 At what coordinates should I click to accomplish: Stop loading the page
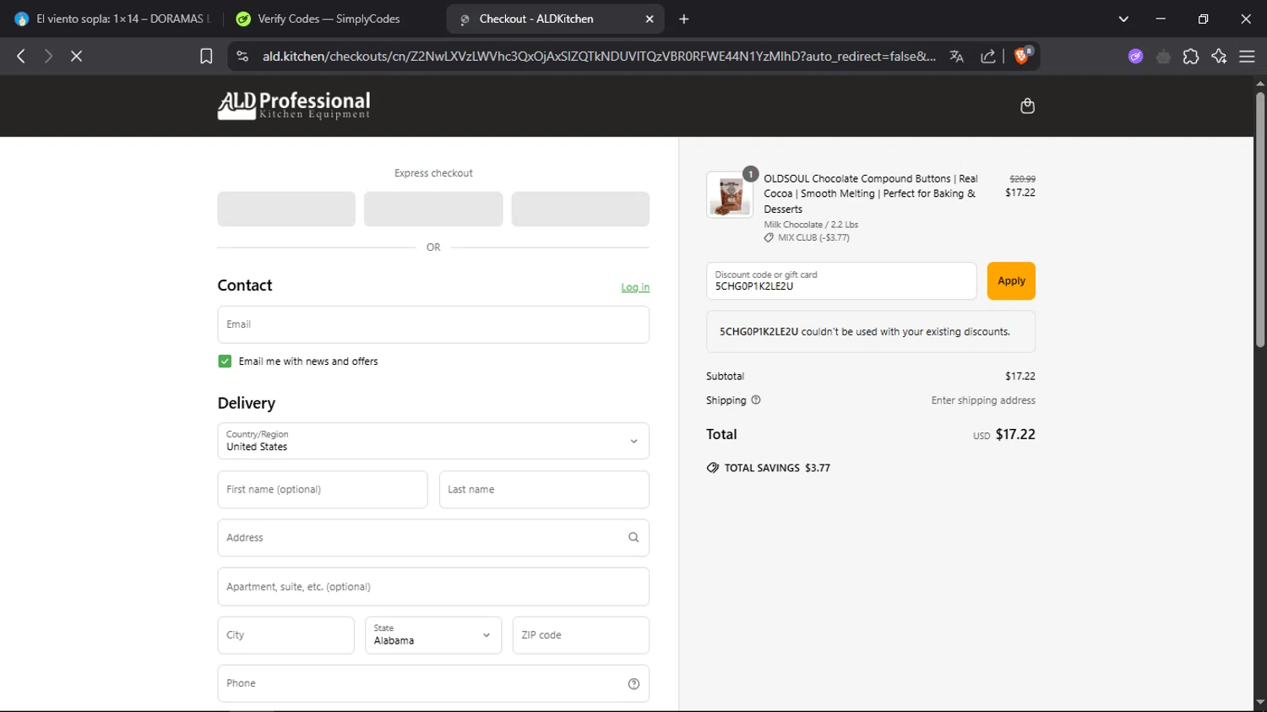76,56
